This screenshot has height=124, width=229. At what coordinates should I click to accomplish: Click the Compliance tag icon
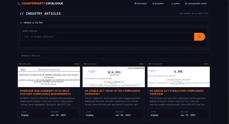20,64
